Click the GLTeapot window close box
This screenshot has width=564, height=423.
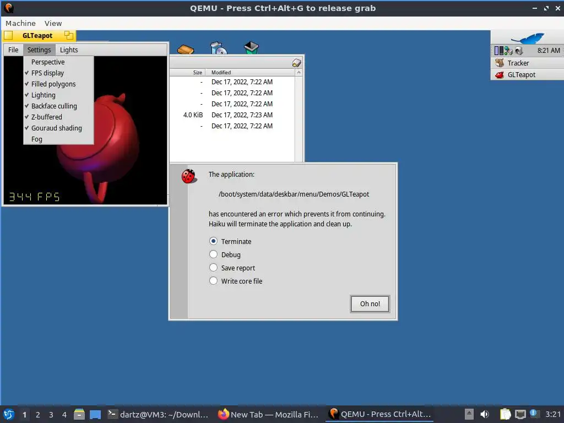point(9,35)
